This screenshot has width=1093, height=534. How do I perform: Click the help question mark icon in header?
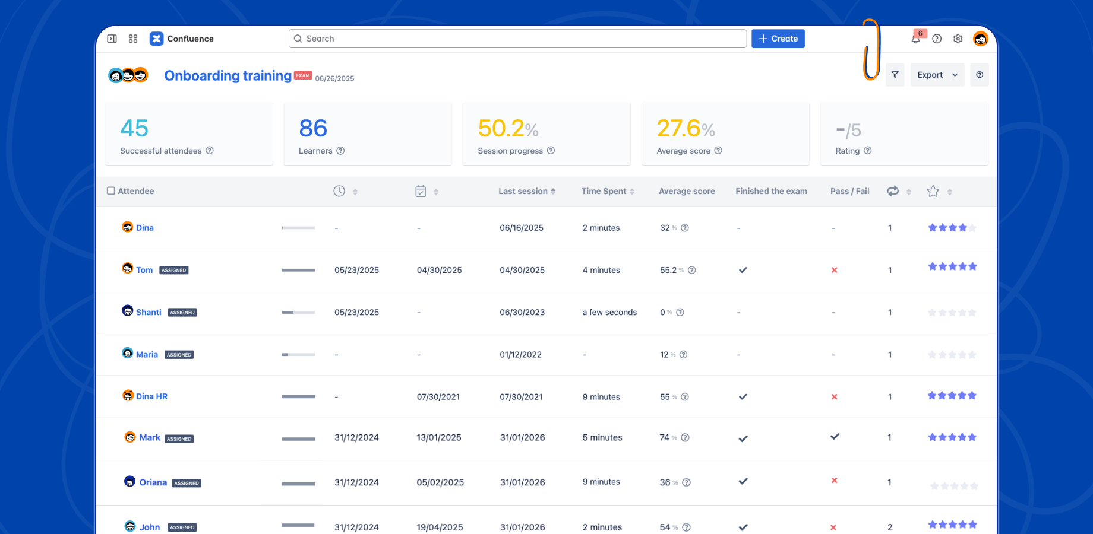point(937,39)
